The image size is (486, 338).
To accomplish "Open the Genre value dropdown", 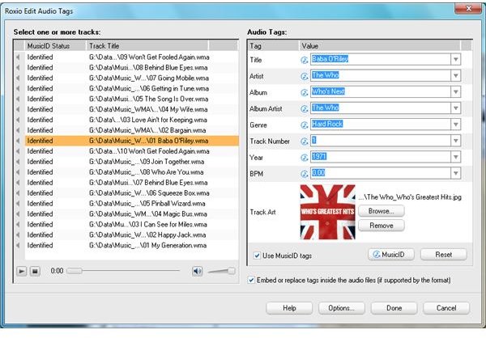I will point(455,124).
